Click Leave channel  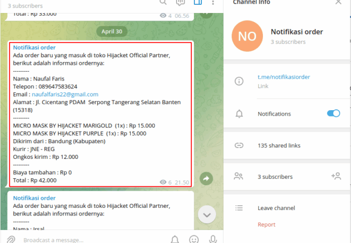(276, 208)
